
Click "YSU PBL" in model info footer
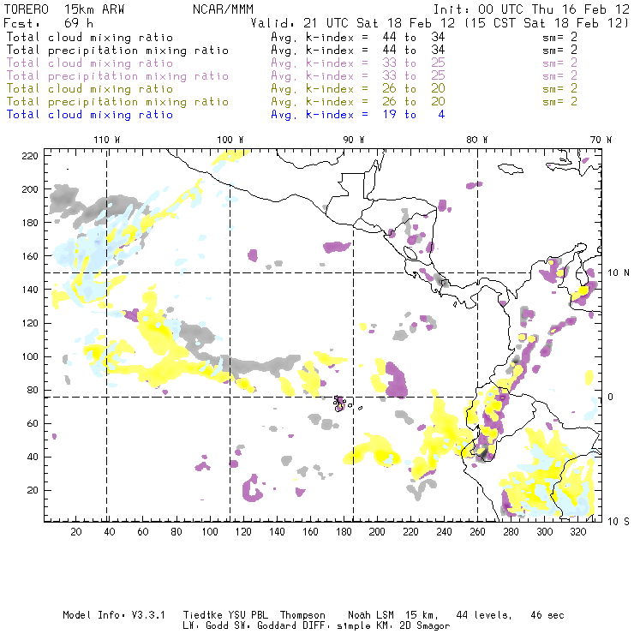coord(248,615)
